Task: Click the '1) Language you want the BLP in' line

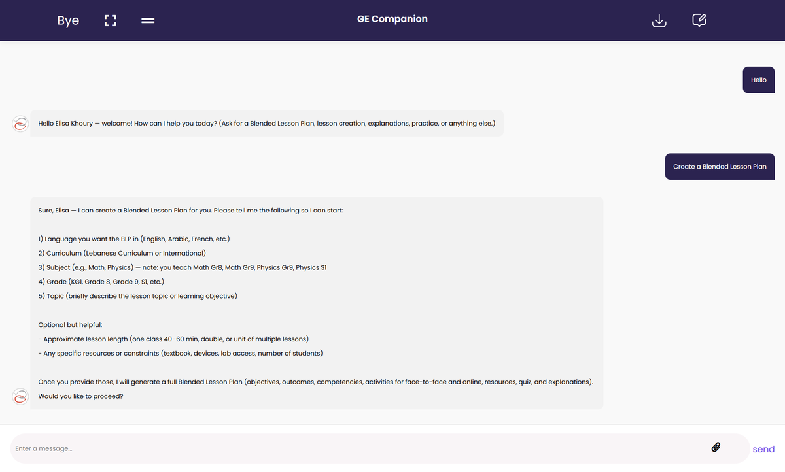Action: (x=134, y=239)
